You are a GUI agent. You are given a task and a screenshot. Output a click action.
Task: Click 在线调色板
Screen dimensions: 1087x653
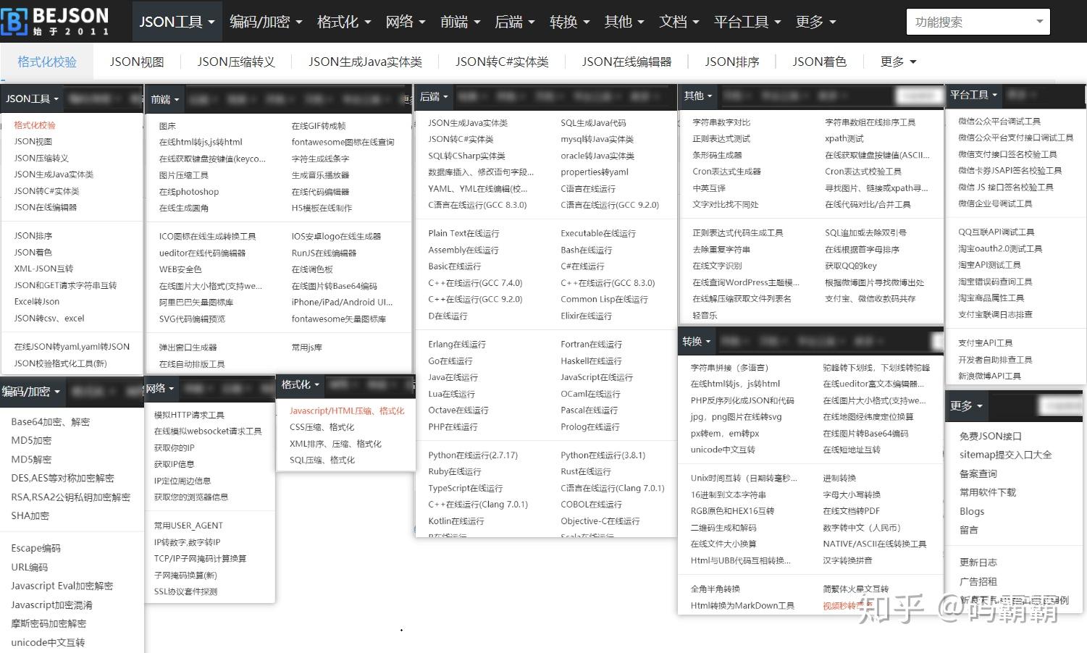312,269
